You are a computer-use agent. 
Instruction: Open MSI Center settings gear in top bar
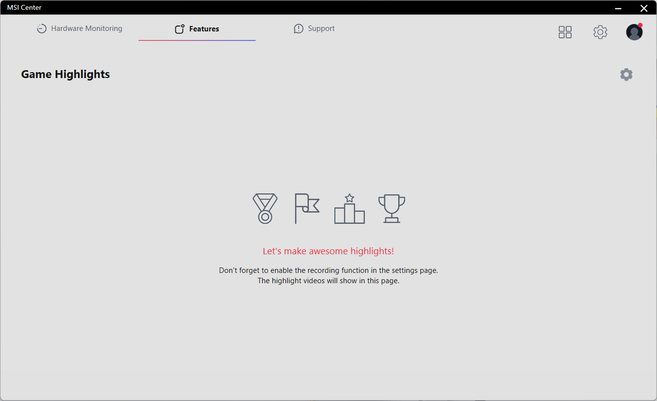(600, 32)
